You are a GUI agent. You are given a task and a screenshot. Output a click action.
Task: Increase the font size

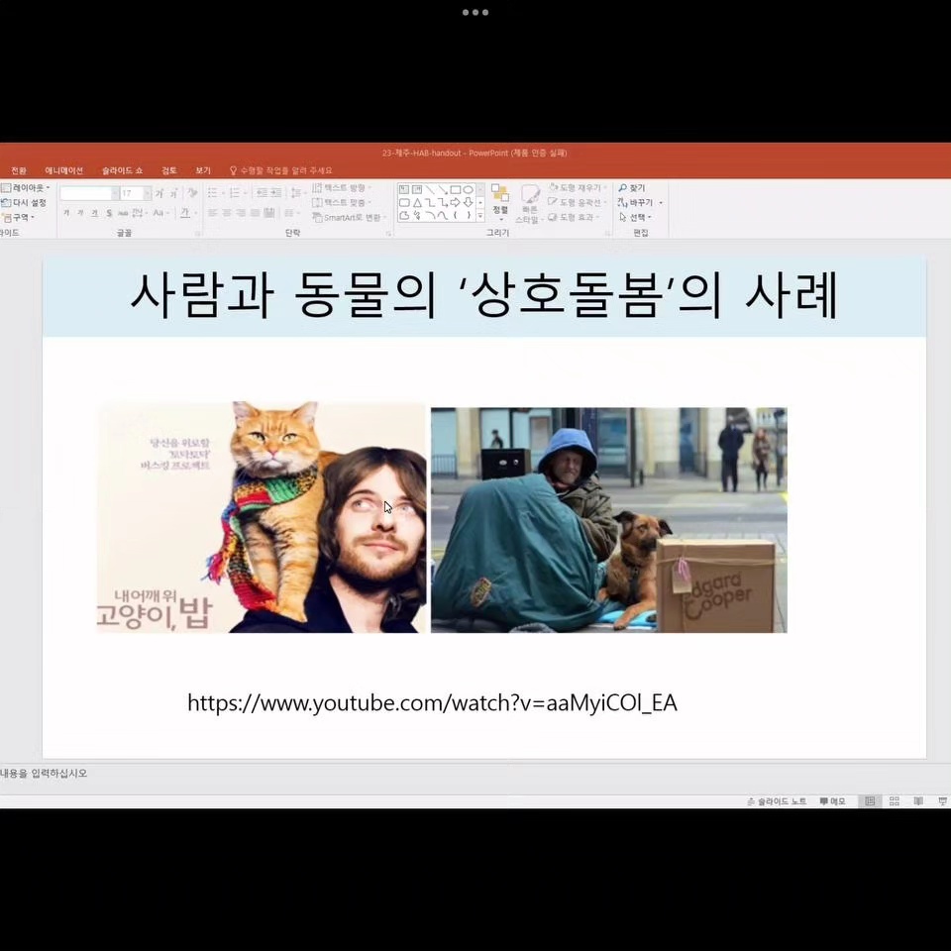coord(158,193)
